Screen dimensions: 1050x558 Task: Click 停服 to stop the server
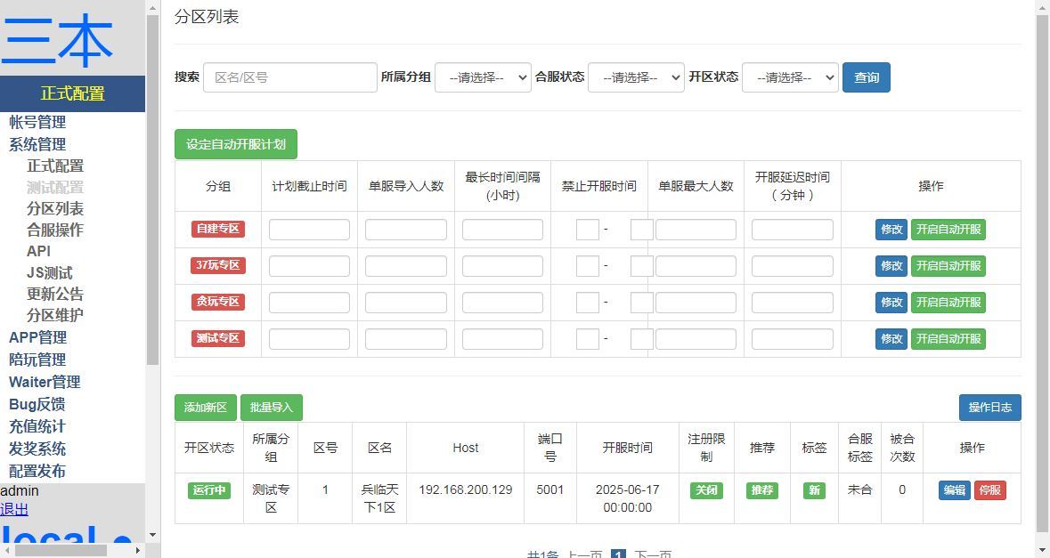(990, 490)
